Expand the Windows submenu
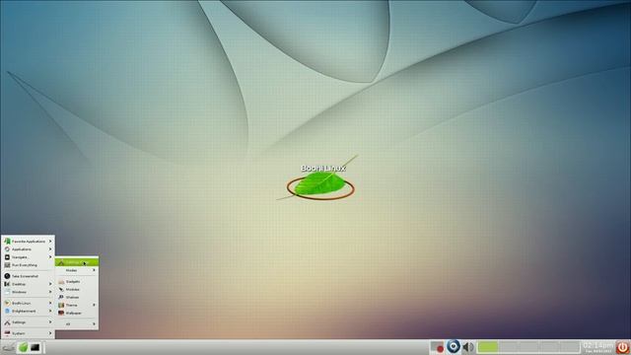Screen dimensions: 631x355 coord(29,292)
